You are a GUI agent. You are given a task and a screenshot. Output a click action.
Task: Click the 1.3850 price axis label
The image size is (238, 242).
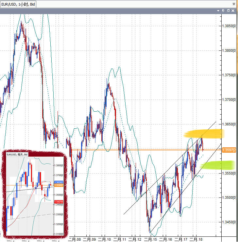tap(229, 26)
